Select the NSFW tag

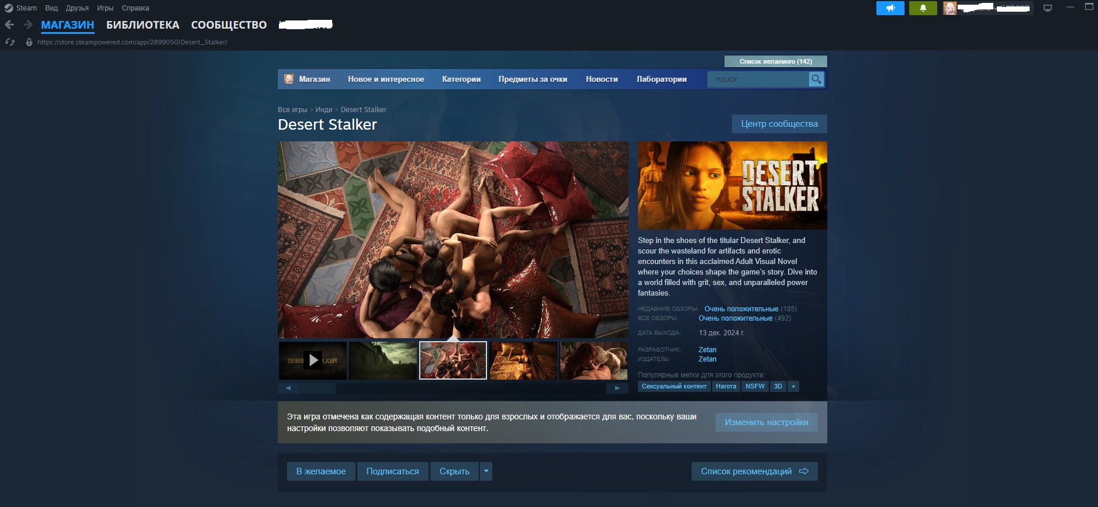point(755,386)
